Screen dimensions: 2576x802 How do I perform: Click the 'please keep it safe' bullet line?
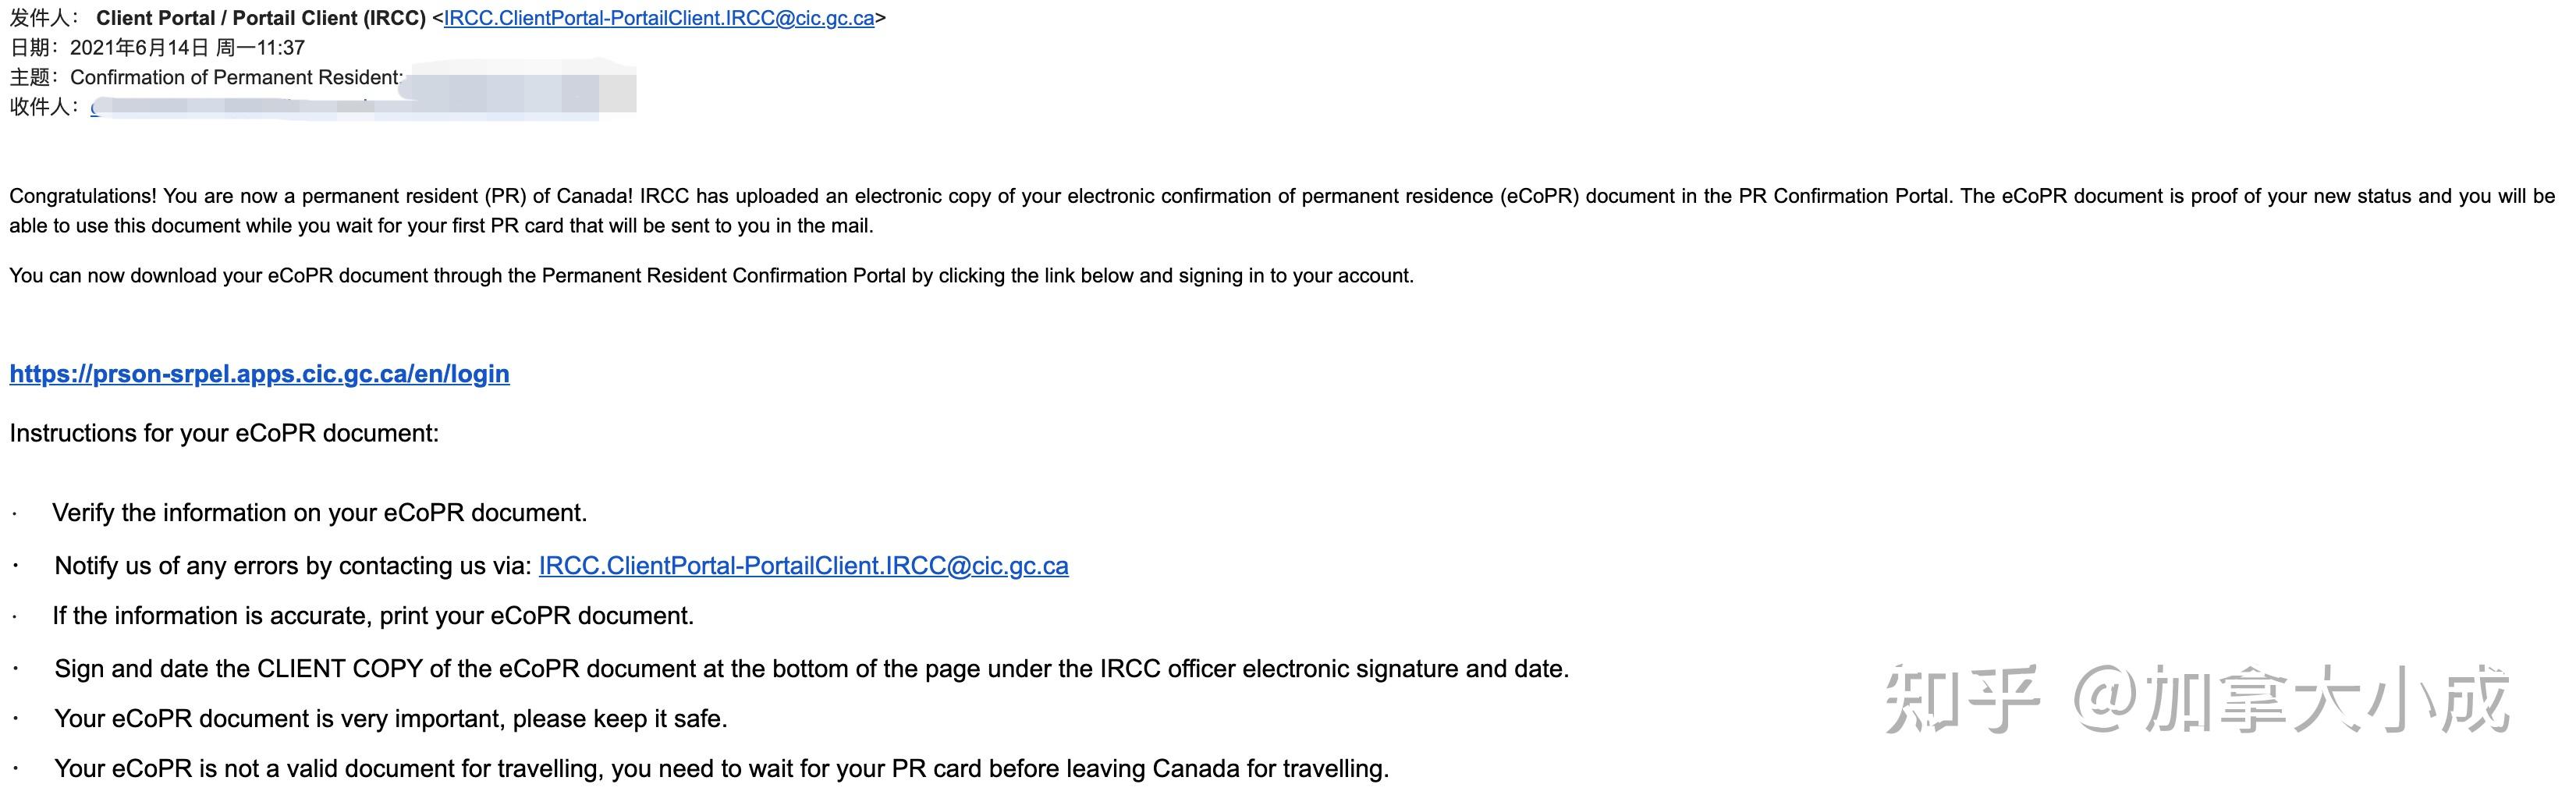pyautogui.click(x=390, y=719)
